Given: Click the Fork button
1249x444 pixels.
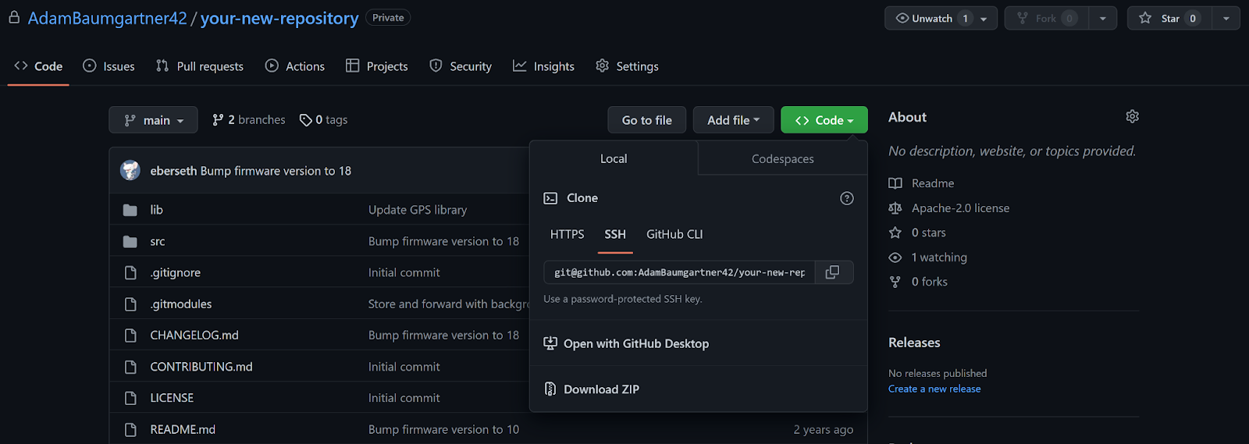Looking at the screenshot, I should [x=1046, y=18].
